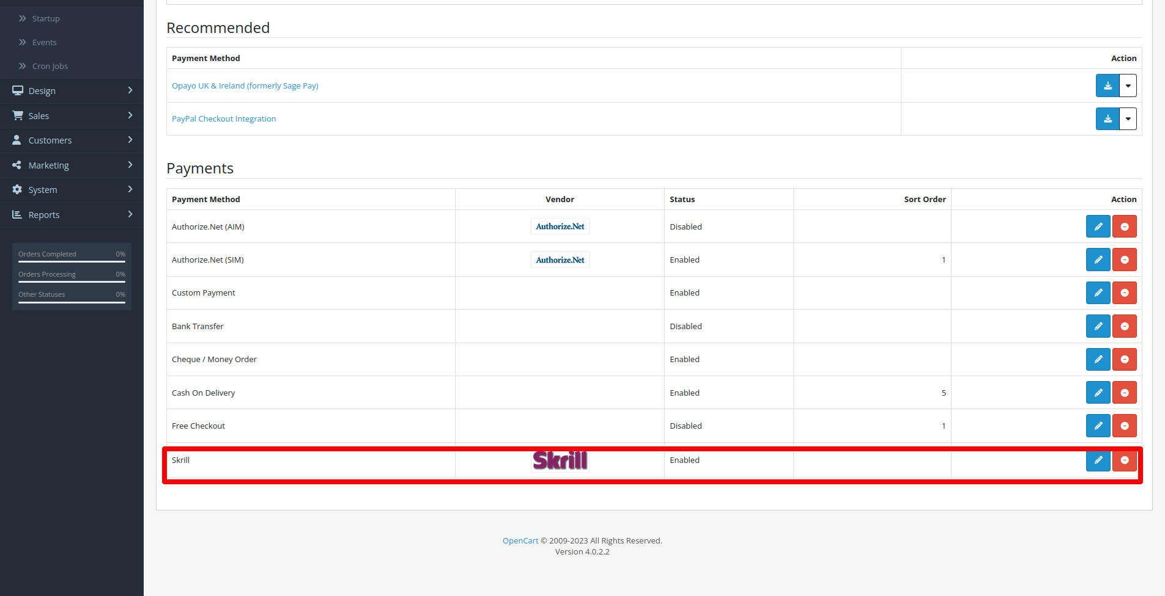Click the Customers person icon
The height and width of the screenshot is (596, 1165).
click(17, 140)
